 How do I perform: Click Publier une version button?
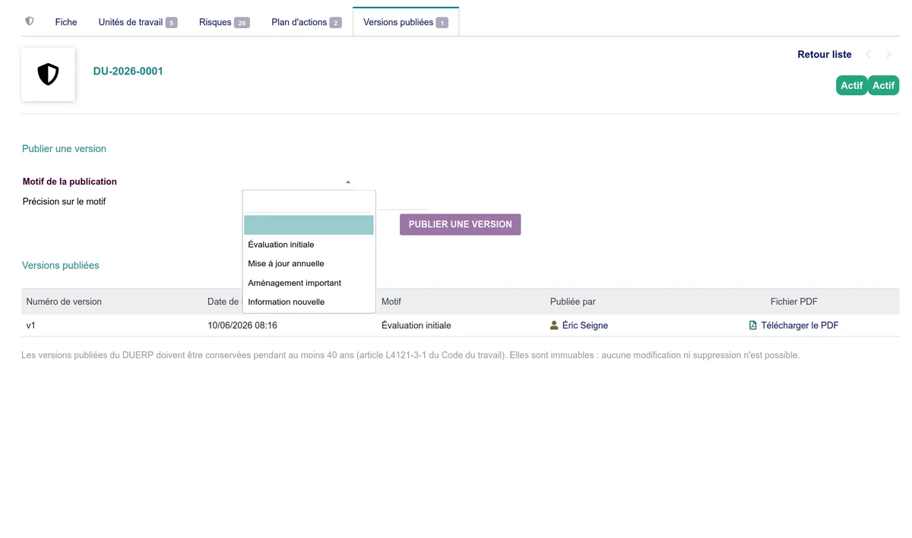pos(460,224)
